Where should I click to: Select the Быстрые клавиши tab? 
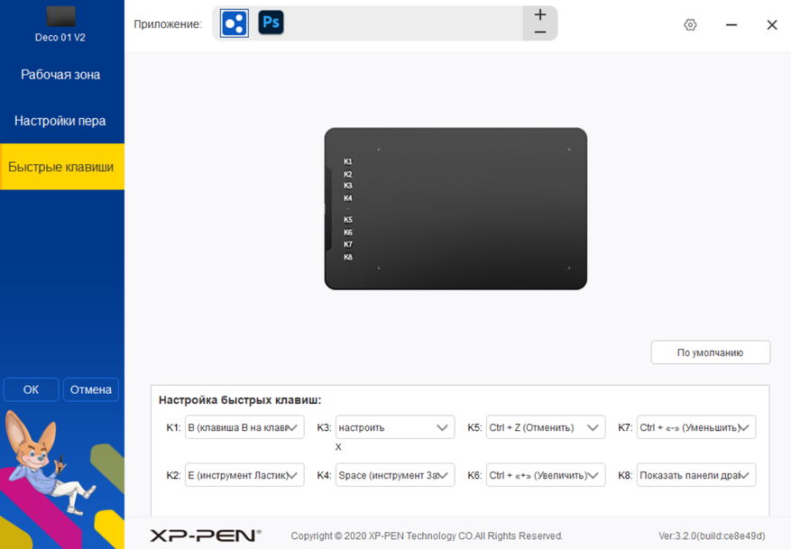click(62, 167)
